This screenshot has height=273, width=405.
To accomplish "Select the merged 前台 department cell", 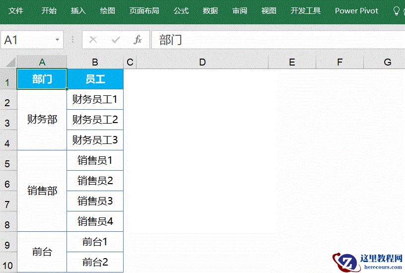I will pos(42,252).
